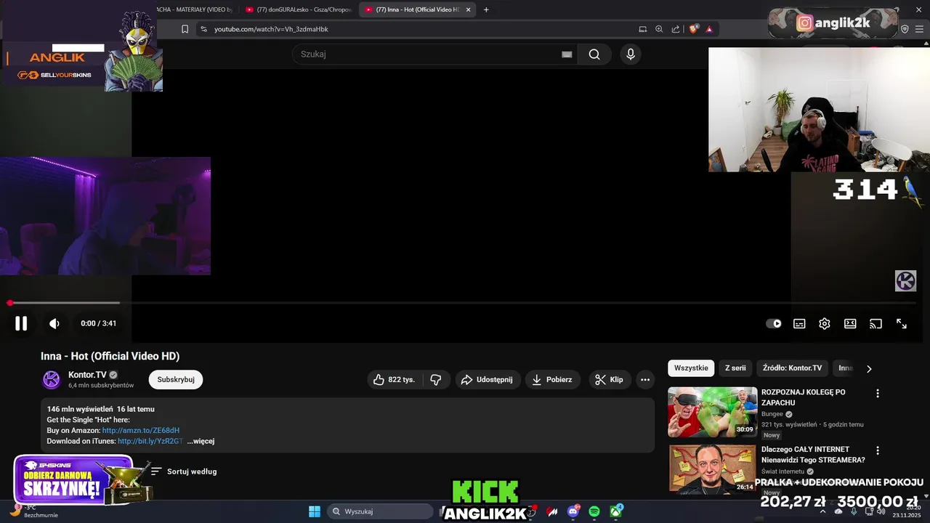Image resolution: width=930 pixels, height=523 pixels.
Task: Subscribe to Kontor.TV with Subskrybuj
Action: click(176, 380)
